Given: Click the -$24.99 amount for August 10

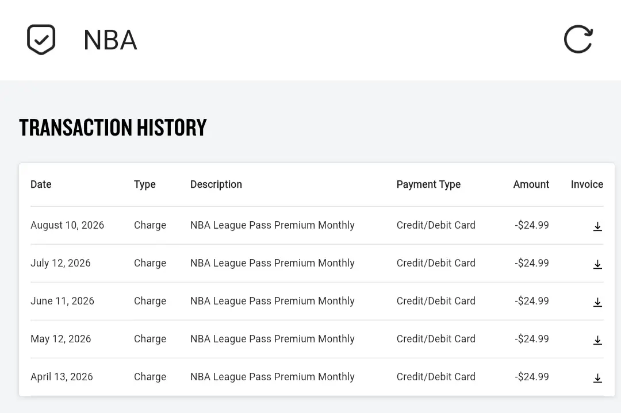Looking at the screenshot, I should [x=532, y=225].
